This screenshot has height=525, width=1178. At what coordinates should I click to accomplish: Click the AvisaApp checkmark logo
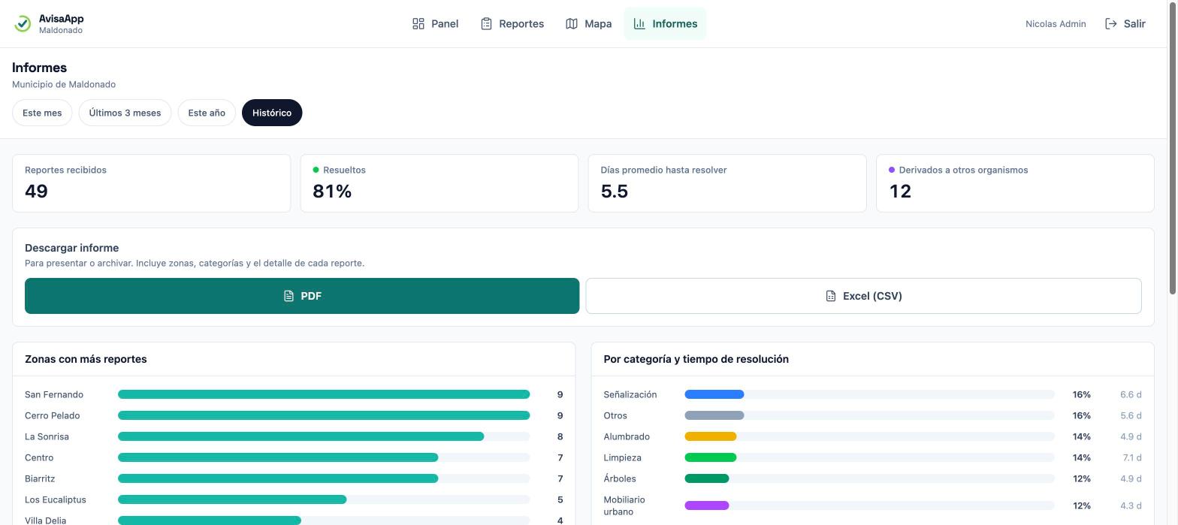tap(23, 24)
